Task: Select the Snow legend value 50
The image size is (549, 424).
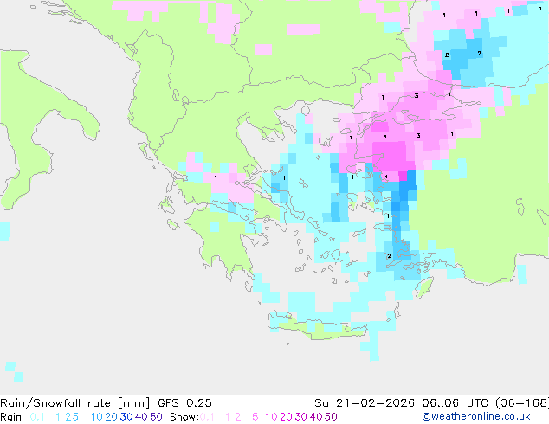Action: 331,417
